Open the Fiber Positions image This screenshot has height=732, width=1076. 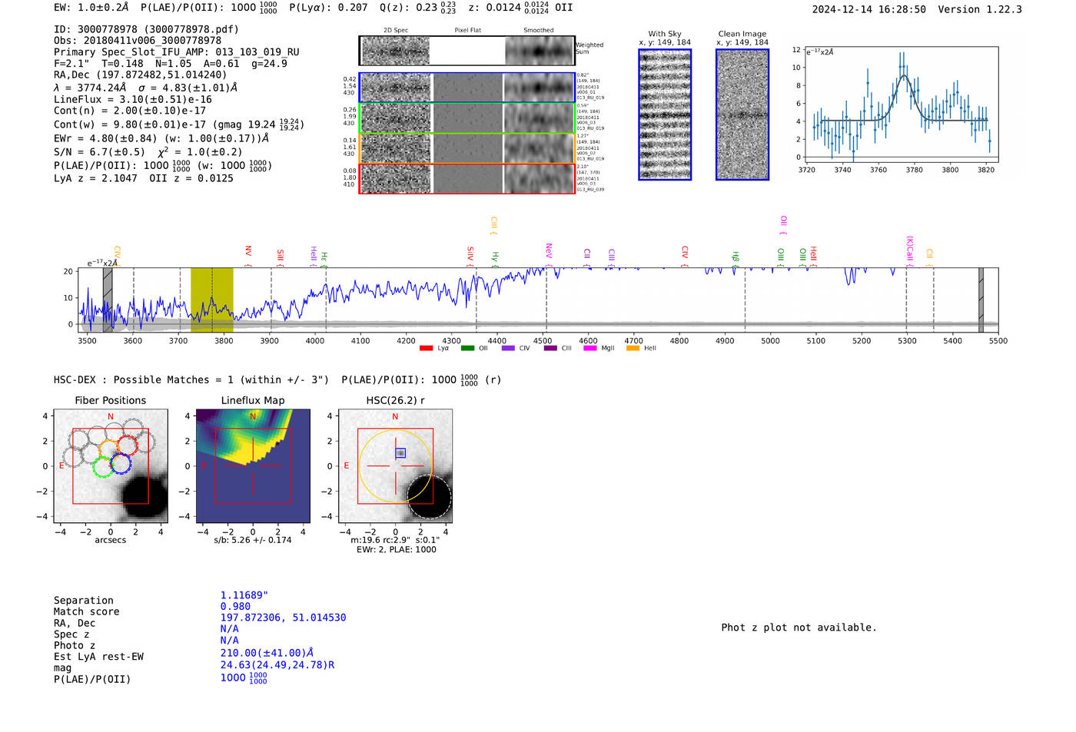[x=111, y=466]
